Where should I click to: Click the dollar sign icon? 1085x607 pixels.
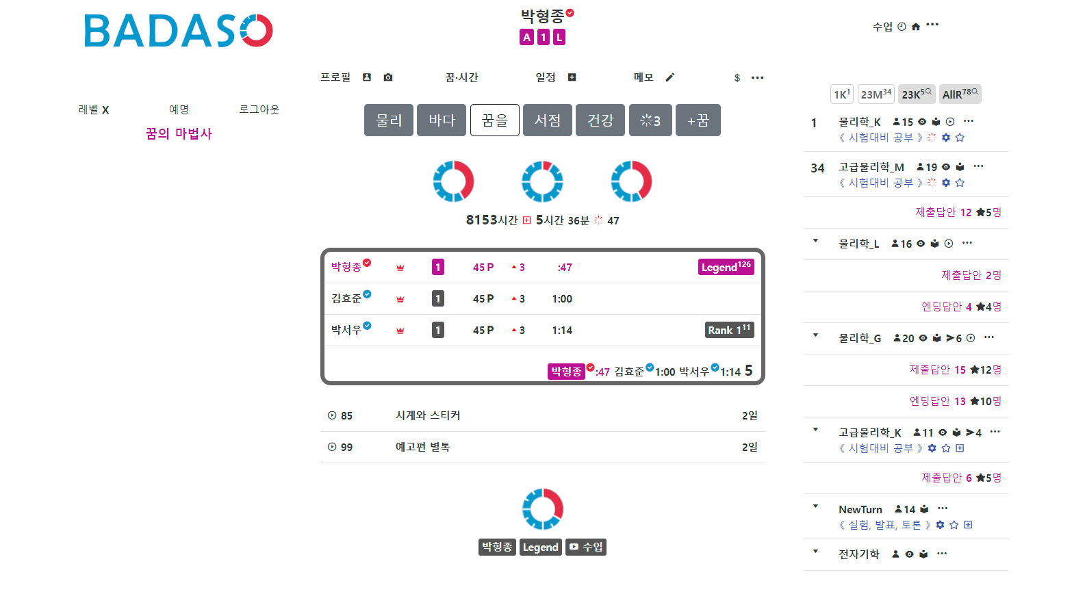[737, 78]
